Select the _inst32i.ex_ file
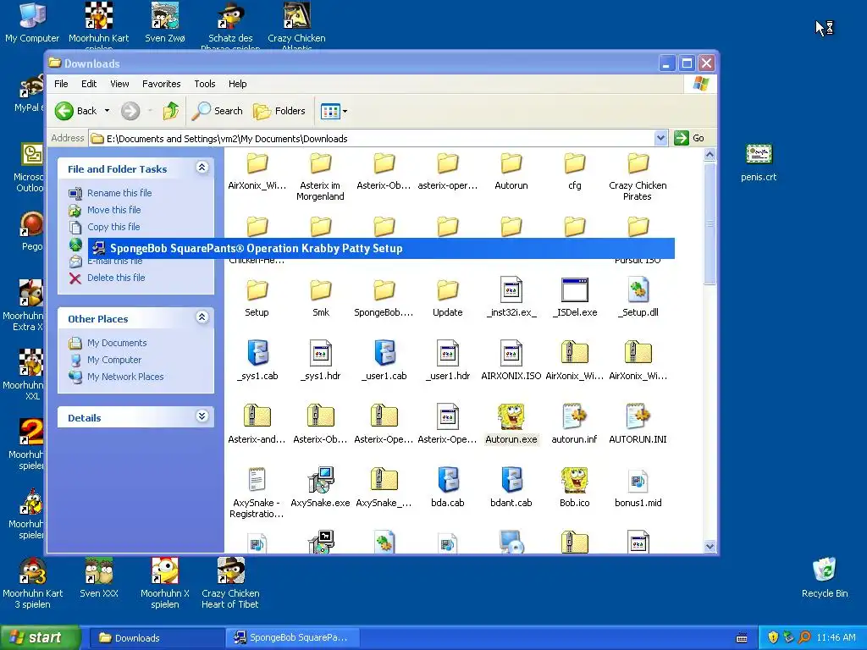 511,297
